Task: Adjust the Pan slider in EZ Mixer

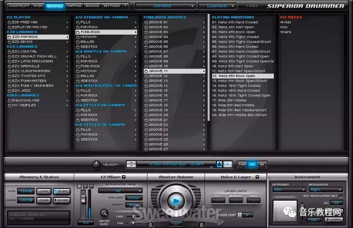Action: [x=133, y=223]
